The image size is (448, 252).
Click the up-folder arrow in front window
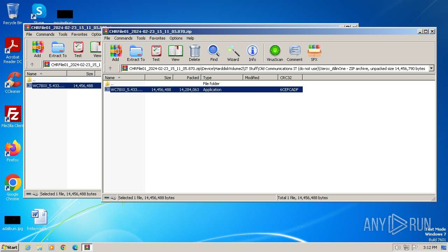click(x=110, y=69)
